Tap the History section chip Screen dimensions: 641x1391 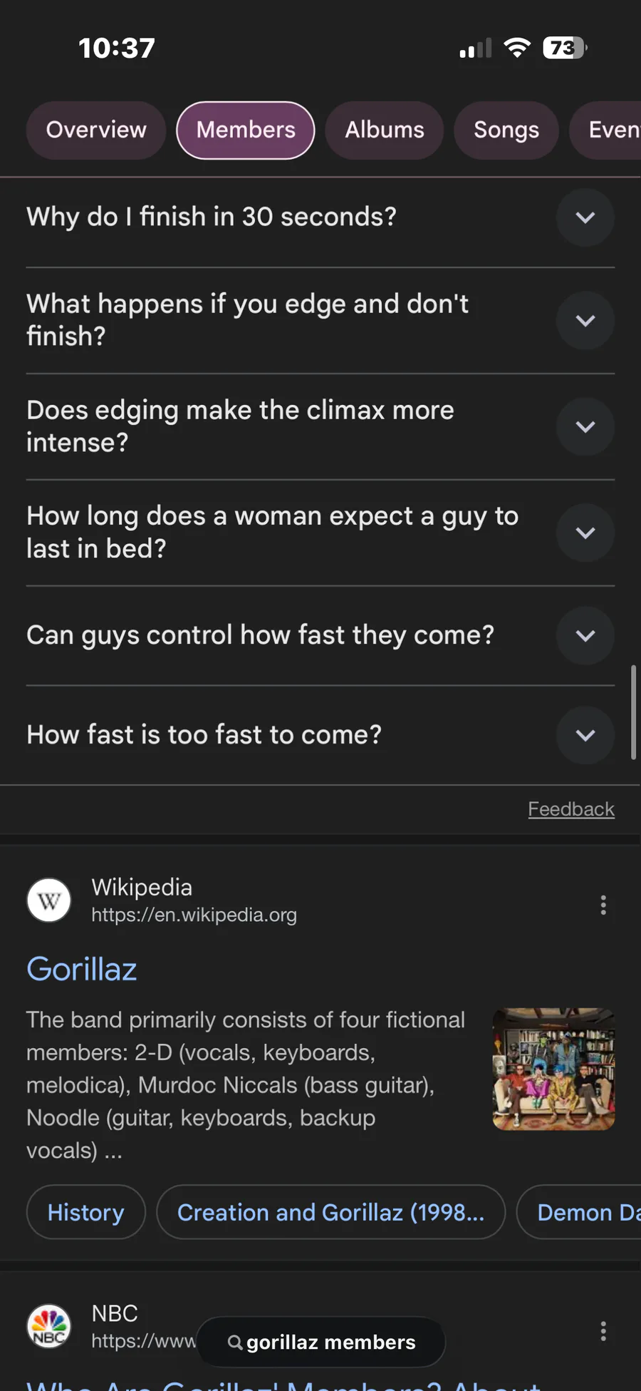click(86, 1212)
